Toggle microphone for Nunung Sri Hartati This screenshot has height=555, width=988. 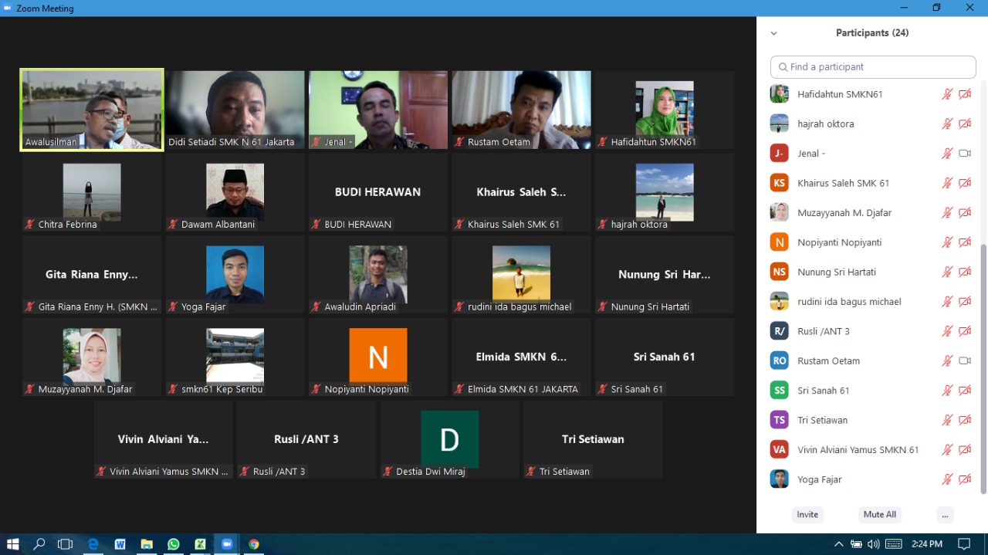[947, 272]
